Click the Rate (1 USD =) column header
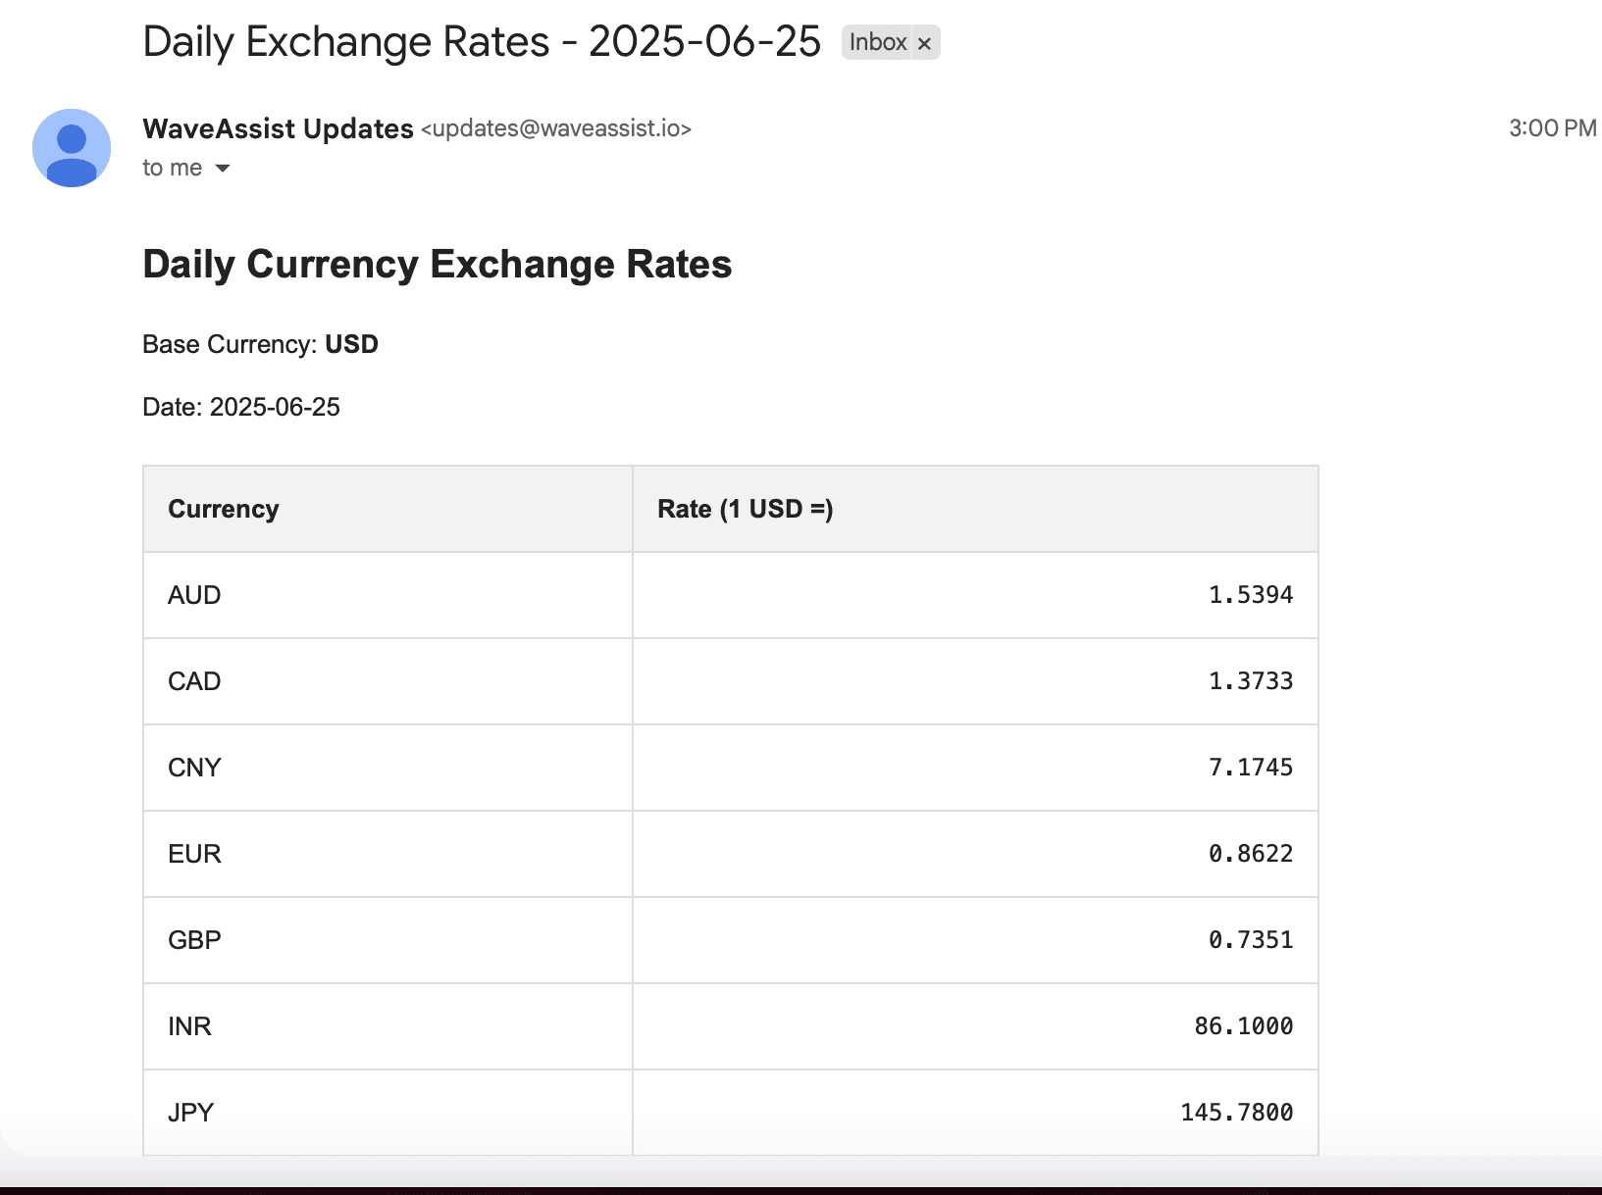Image resolution: width=1602 pixels, height=1195 pixels. coord(975,509)
